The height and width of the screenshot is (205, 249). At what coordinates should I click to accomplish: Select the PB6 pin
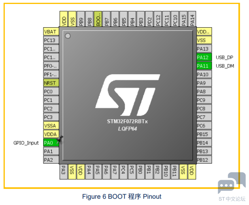tap(115, 19)
